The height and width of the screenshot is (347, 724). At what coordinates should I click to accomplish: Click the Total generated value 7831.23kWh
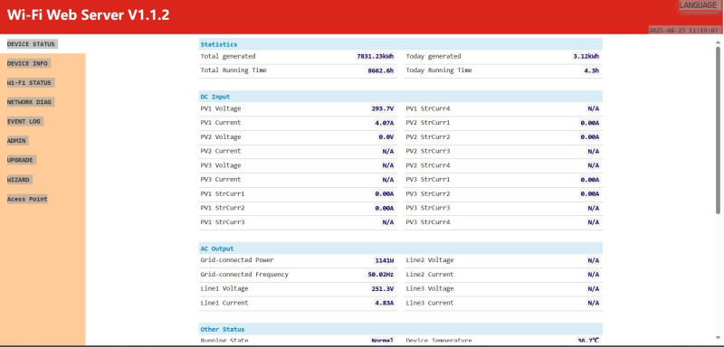375,56
